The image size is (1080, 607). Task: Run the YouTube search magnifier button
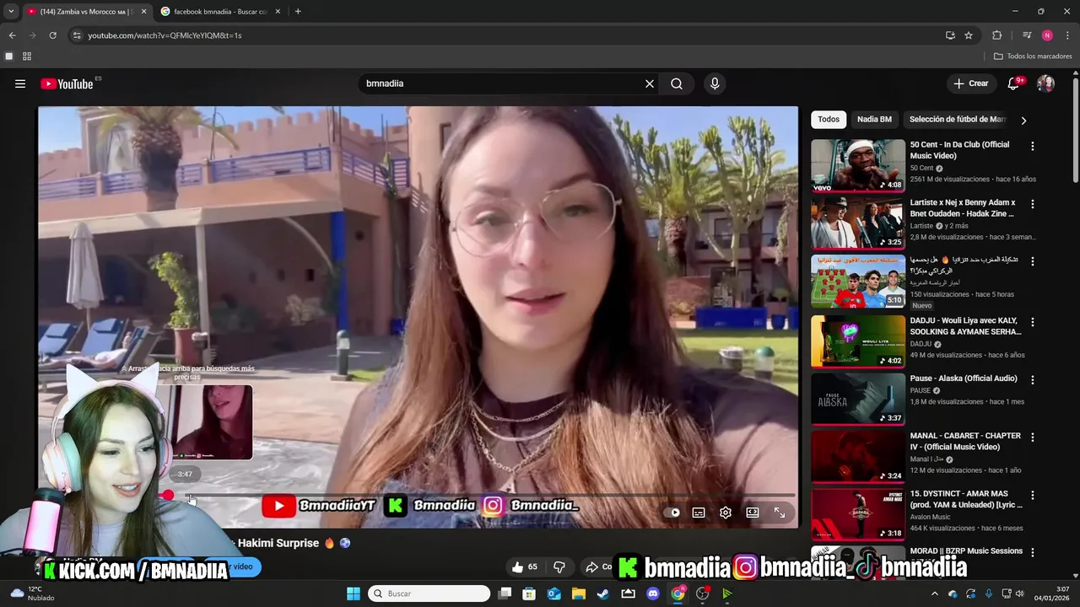point(677,83)
